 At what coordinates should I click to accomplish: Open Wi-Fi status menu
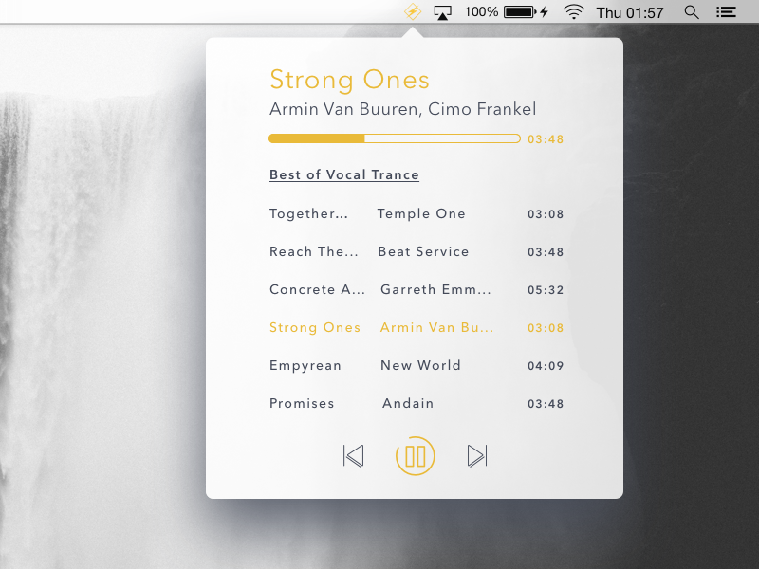click(573, 12)
